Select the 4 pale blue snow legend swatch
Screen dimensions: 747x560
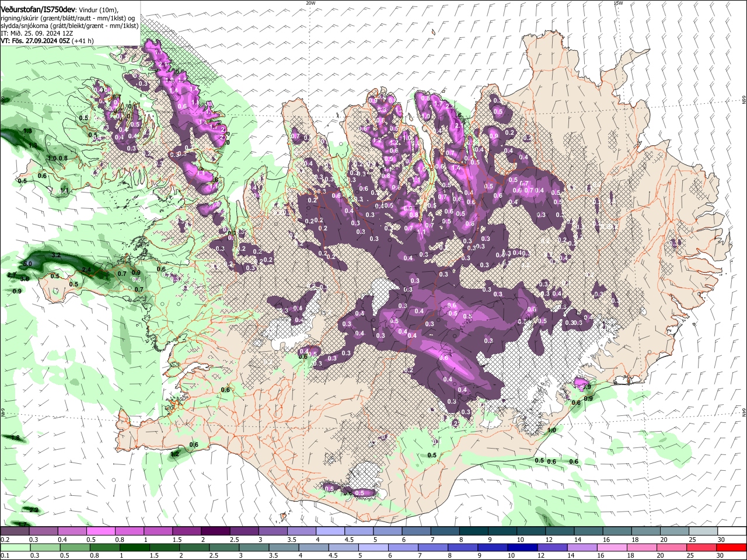(330, 531)
